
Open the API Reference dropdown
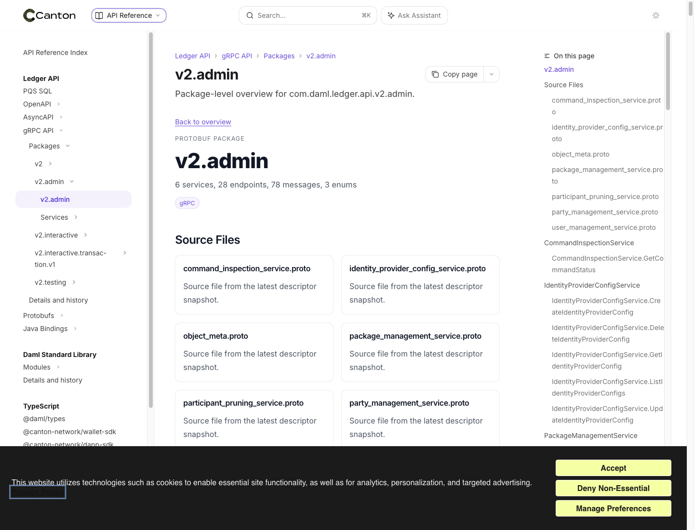(129, 15)
